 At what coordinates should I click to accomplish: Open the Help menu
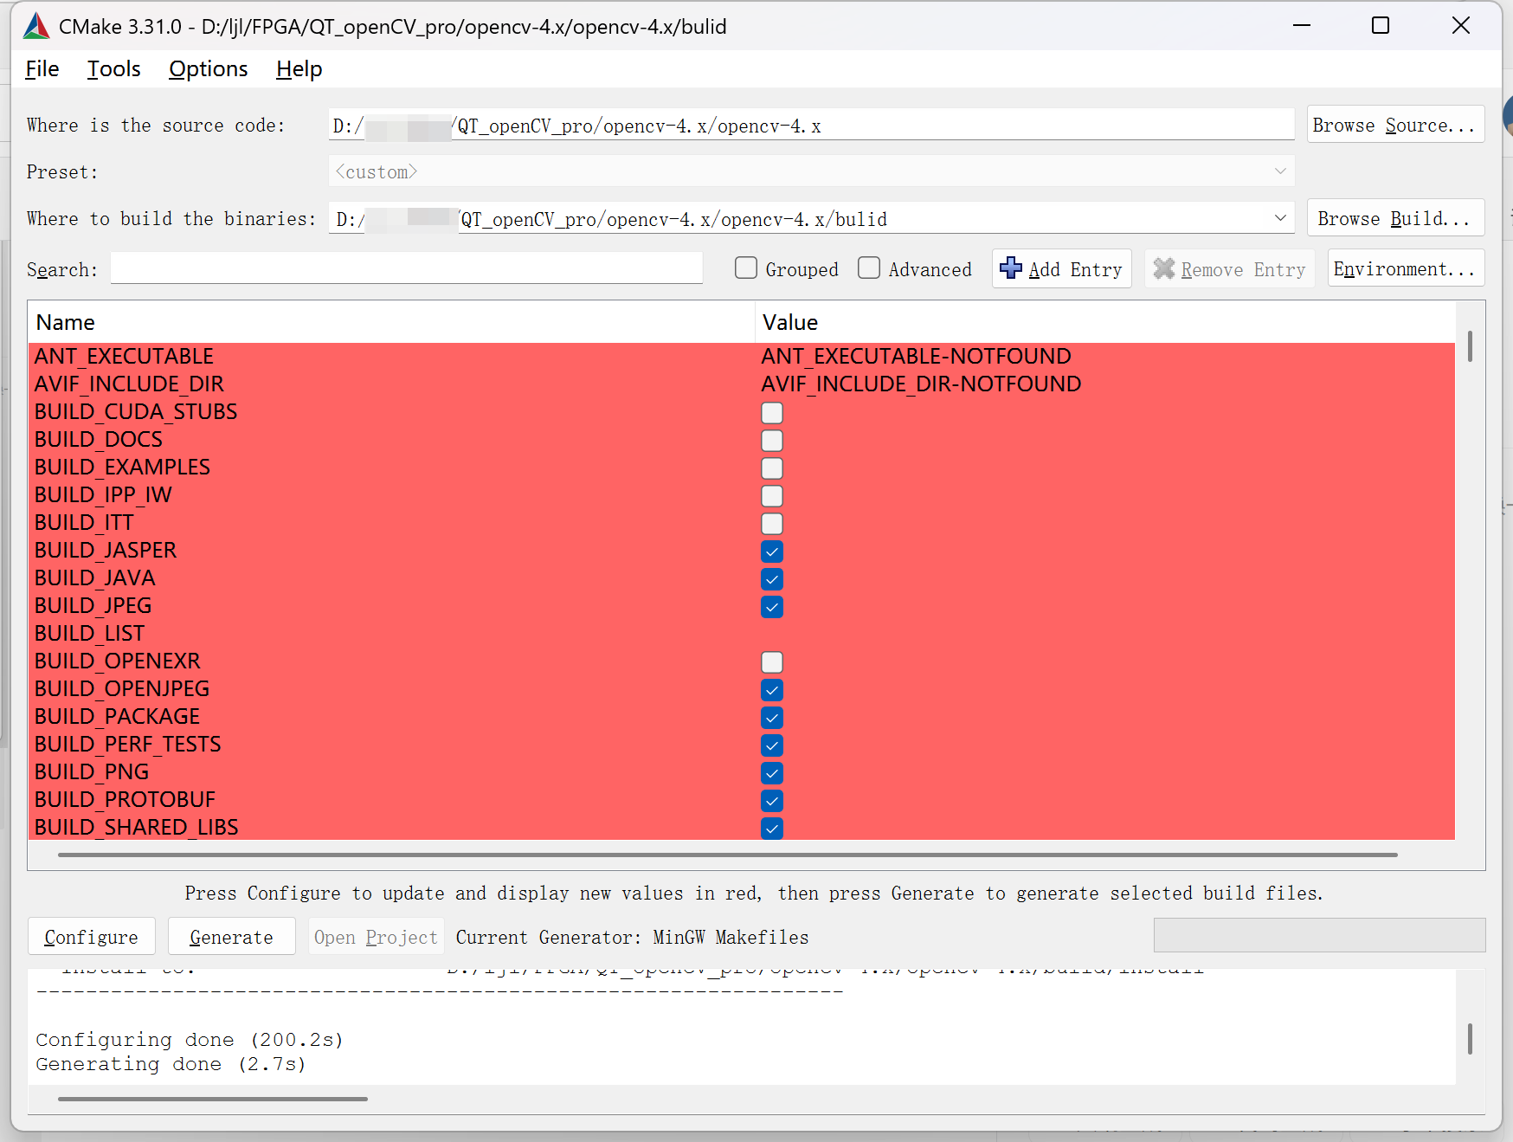point(299,68)
